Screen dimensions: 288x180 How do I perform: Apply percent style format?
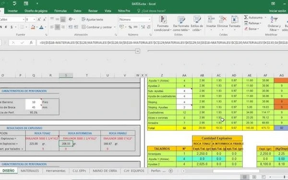tap(130, 27)
